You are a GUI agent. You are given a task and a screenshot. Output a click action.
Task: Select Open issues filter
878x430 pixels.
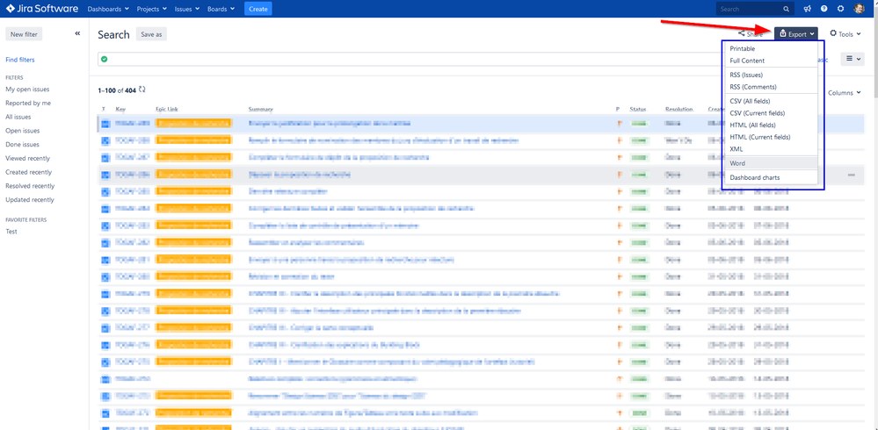coord(22,131)
